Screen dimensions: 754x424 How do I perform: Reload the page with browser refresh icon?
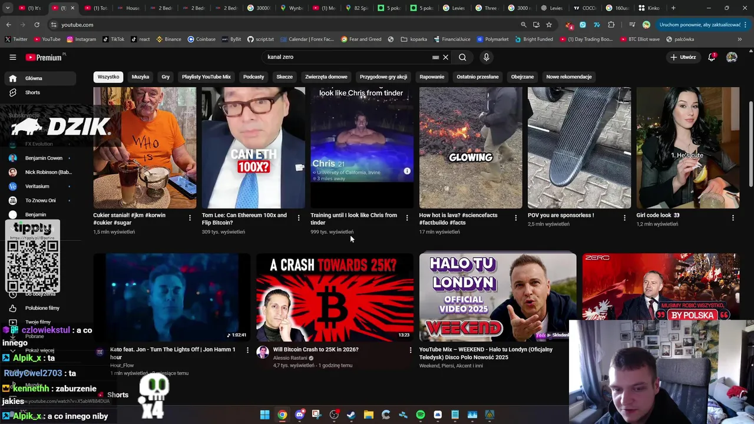click(37, 25)
